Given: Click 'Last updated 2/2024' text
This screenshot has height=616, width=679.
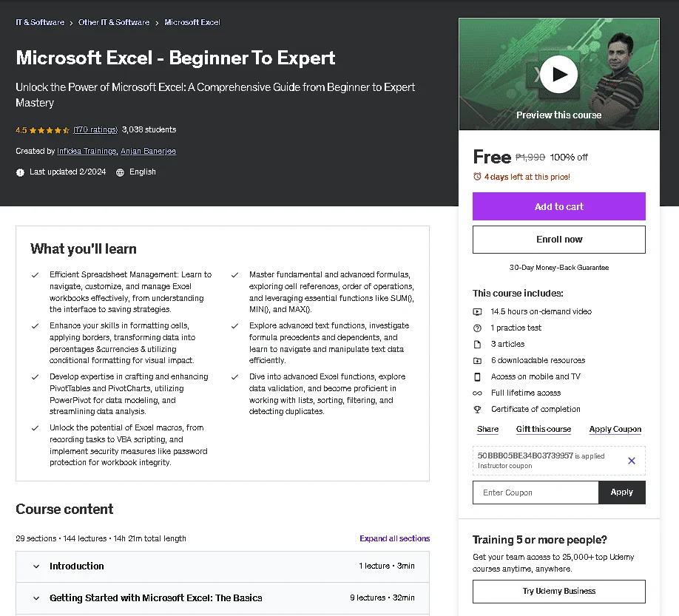Looking at the screenshot, I should pos(67,172).
